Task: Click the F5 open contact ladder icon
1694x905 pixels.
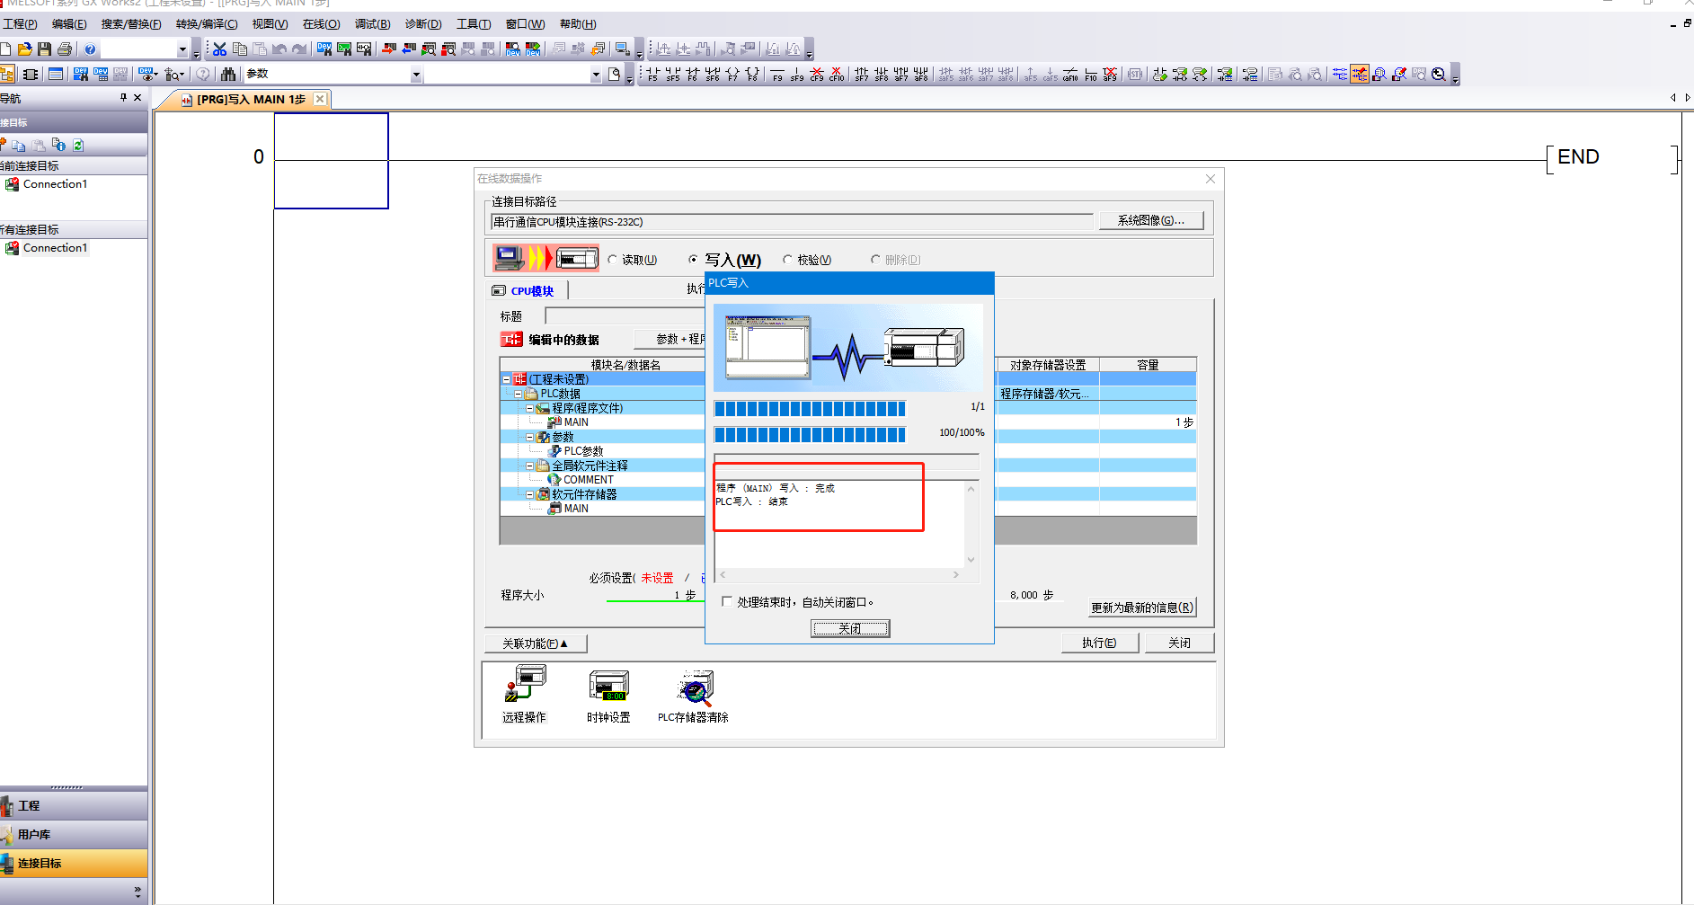Action: [652, 74]
